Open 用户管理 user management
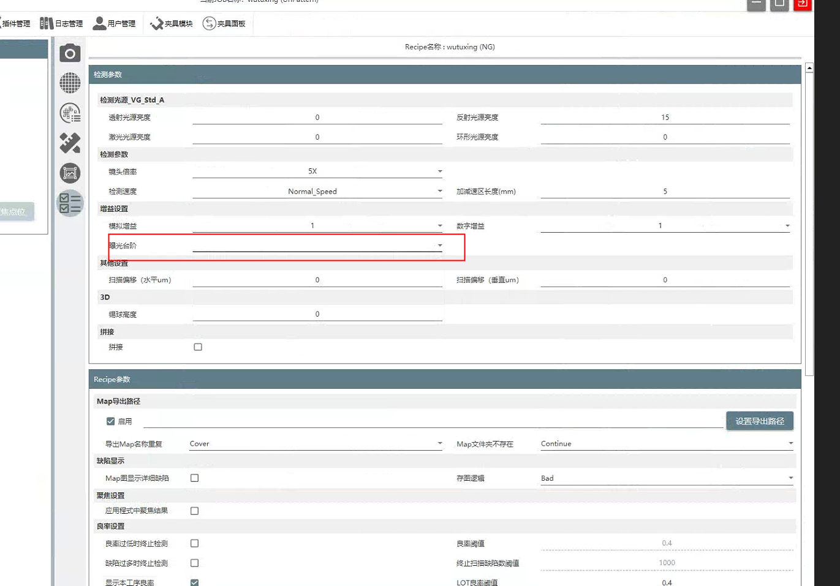 click(114, 24)
